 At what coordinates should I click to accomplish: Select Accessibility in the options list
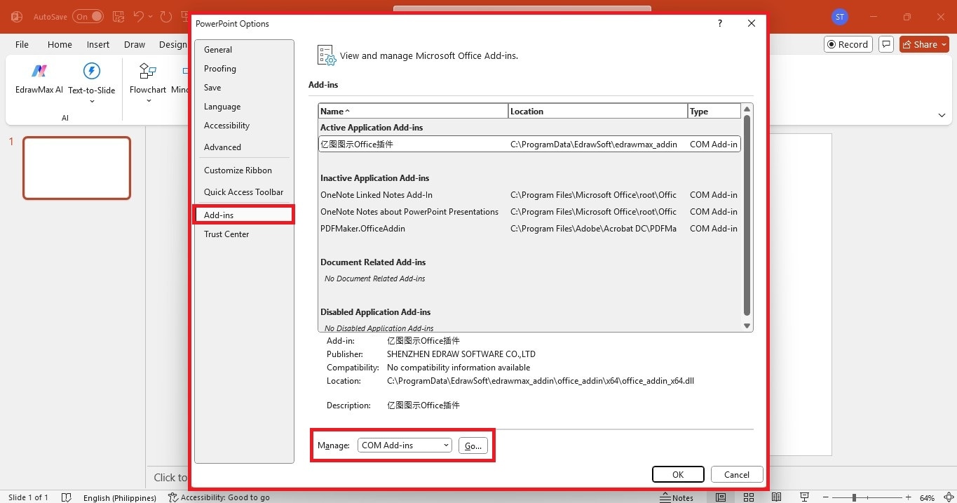point(243,126)
